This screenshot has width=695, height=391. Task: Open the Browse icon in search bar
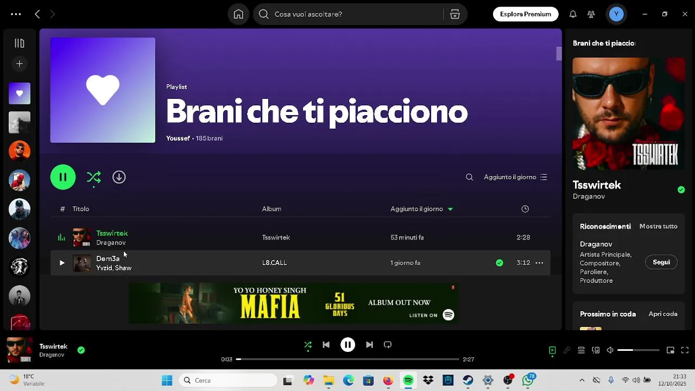455,14
